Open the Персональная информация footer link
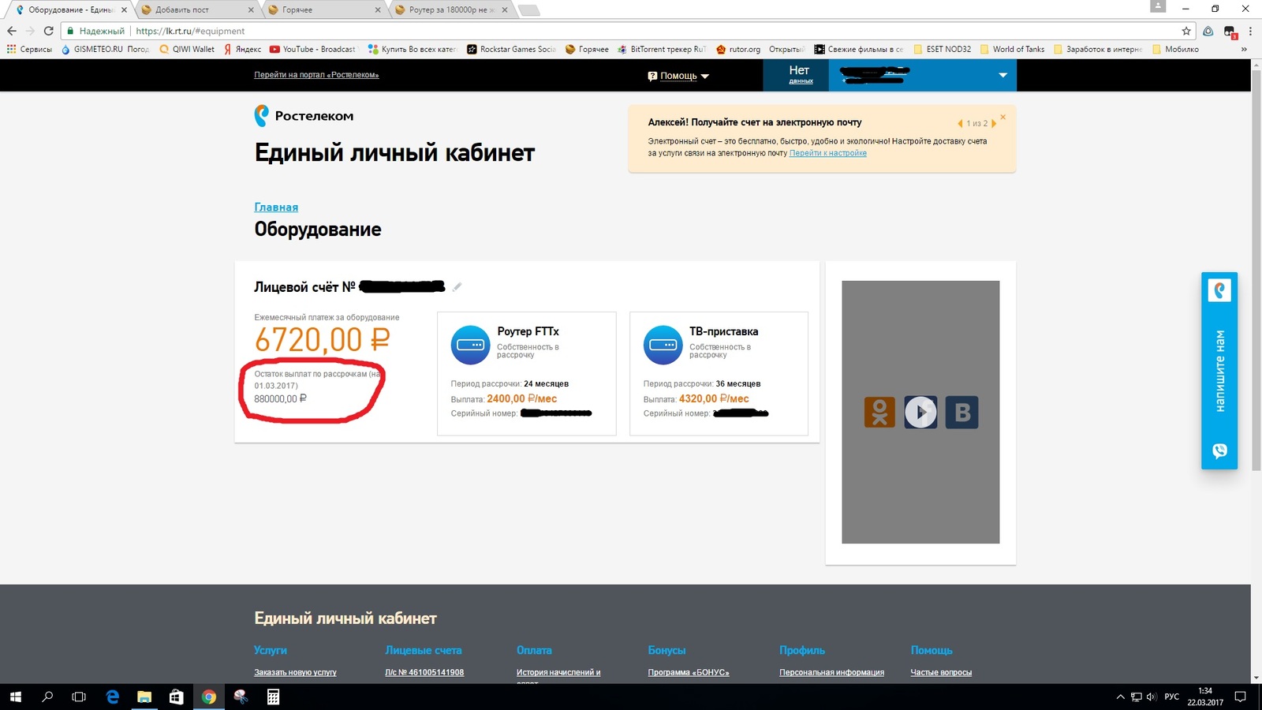Image resolution: width=1262 pixels, height=710 pixels. pyautogui.click(x=831, y=672)
